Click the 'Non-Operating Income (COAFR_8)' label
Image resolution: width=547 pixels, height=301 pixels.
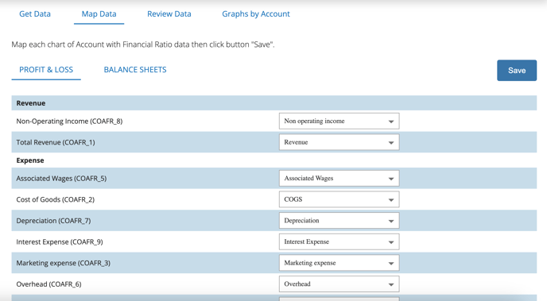click(x=69, y=122)
